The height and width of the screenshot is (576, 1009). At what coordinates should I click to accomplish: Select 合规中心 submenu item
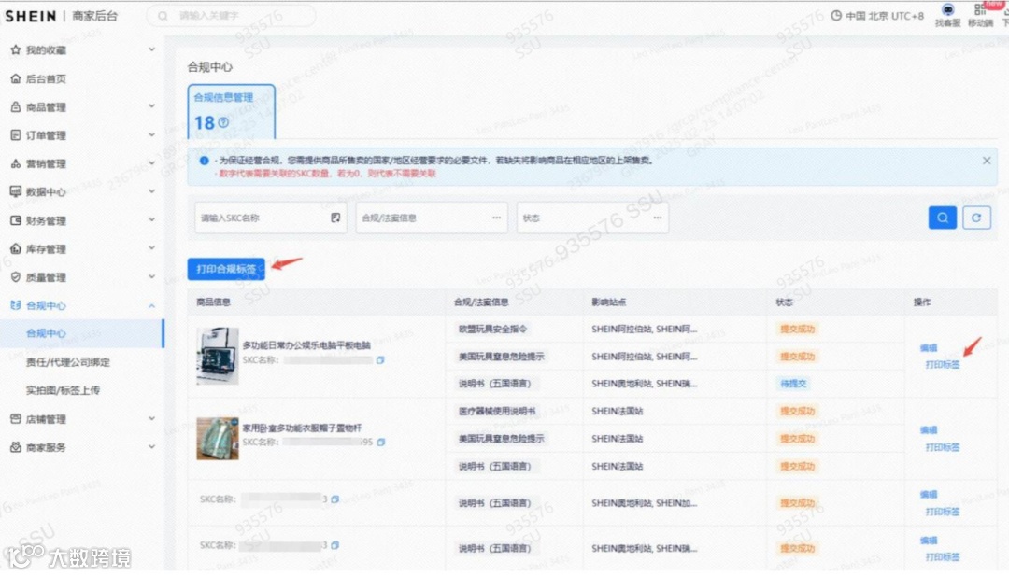[81, 333]
